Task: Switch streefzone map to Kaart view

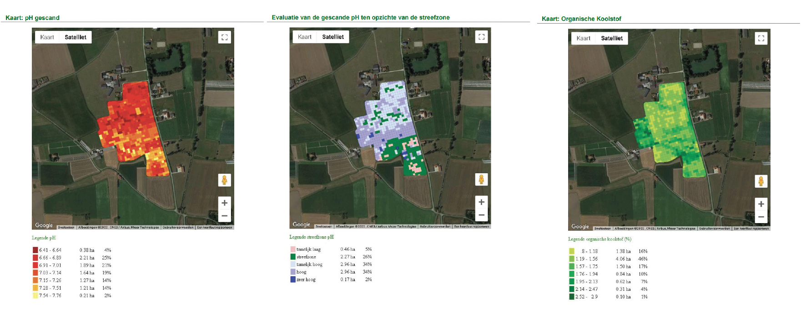Action: (305, 37)
